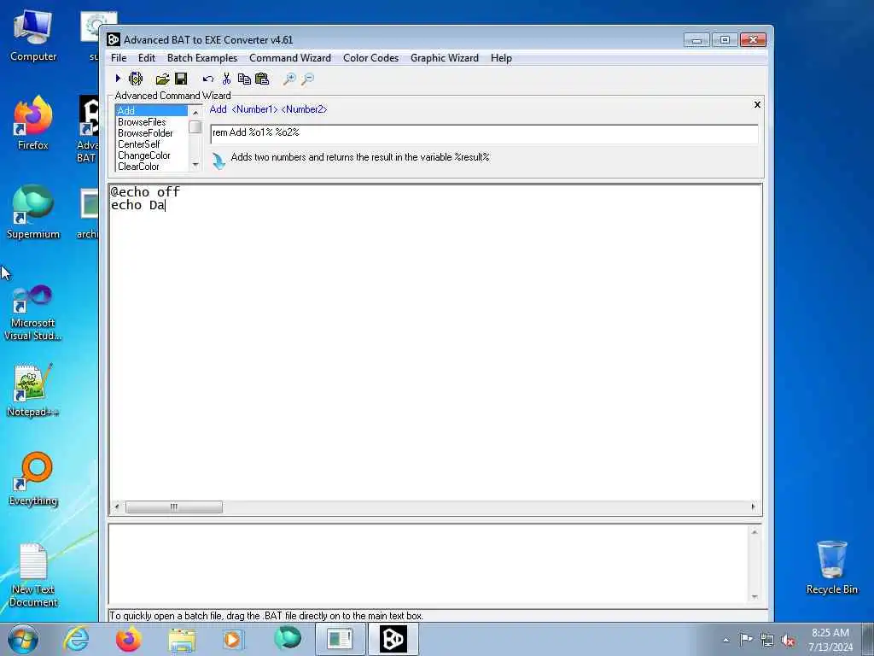The image size is (874, 656).
Task: Select the Computer desktop icon
Action: pyautogui.click(x=33, y=35)
